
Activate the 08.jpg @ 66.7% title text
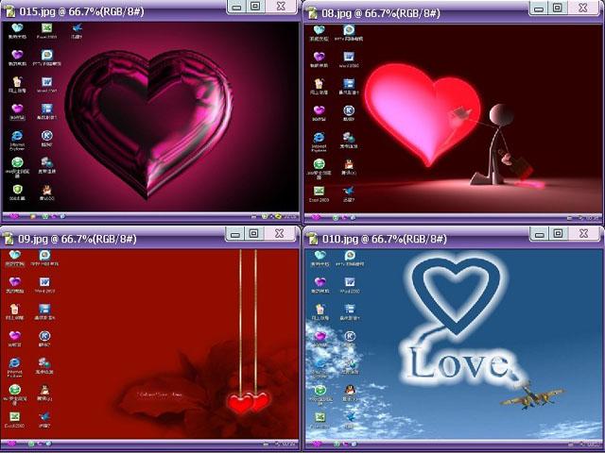coord(381,13)
